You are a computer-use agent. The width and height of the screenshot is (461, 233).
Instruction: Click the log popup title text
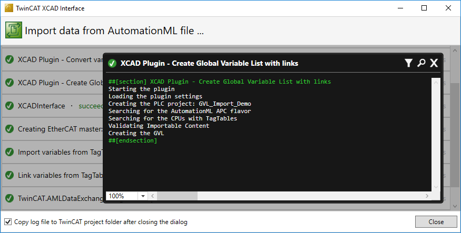point(209,64)
